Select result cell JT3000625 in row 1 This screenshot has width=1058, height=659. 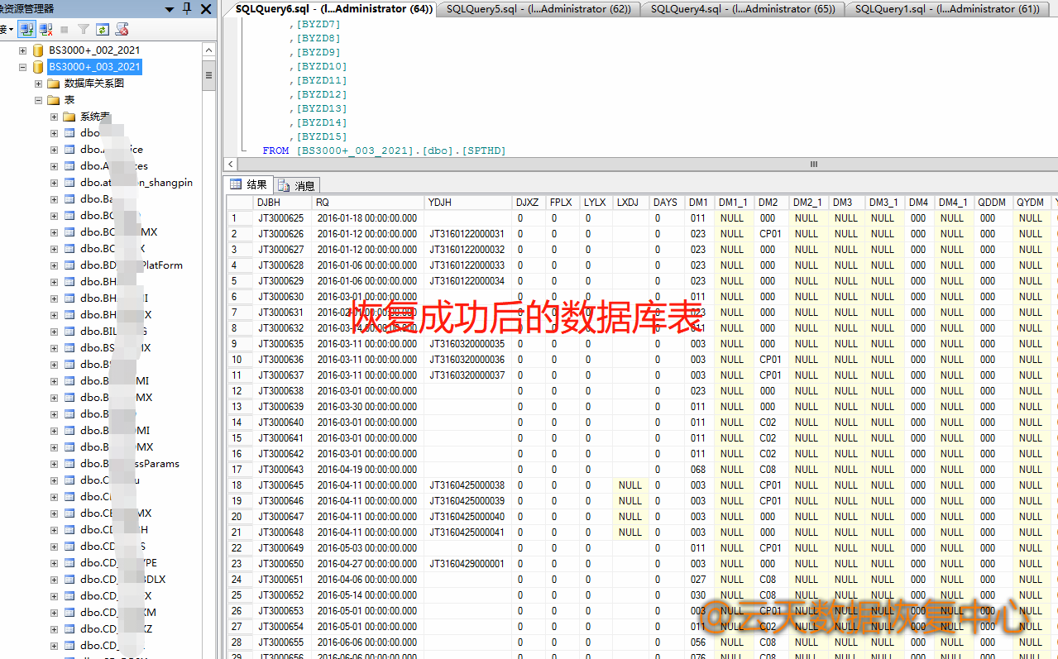click(281, 218)
